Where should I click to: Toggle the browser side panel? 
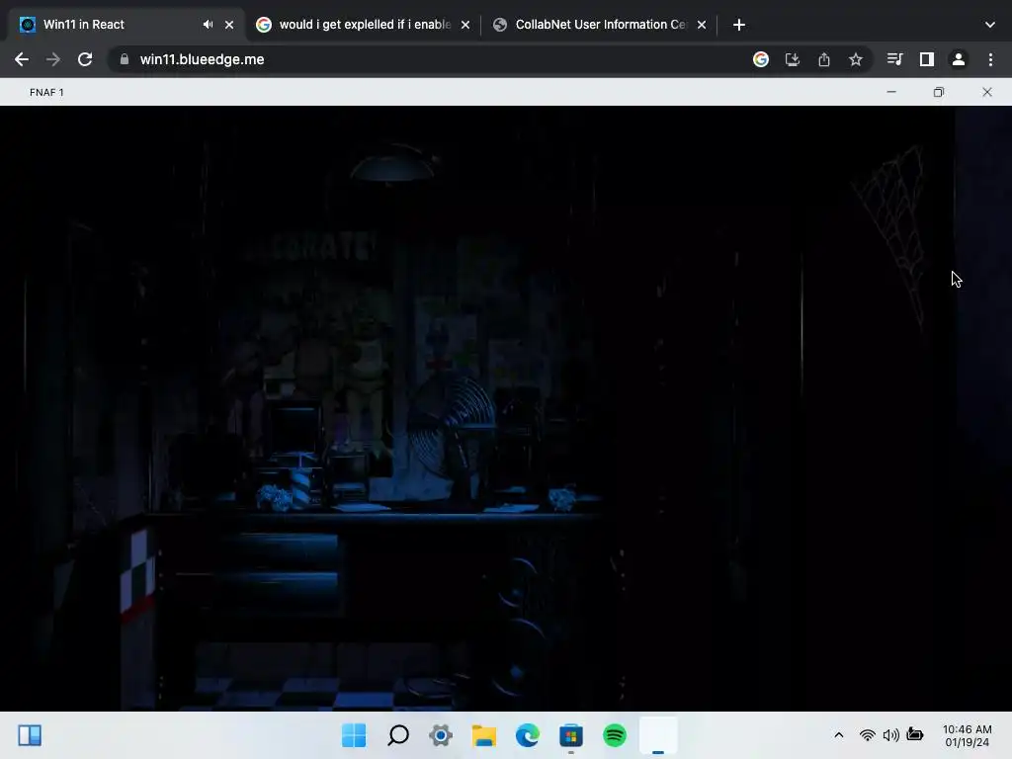[927, 59]
